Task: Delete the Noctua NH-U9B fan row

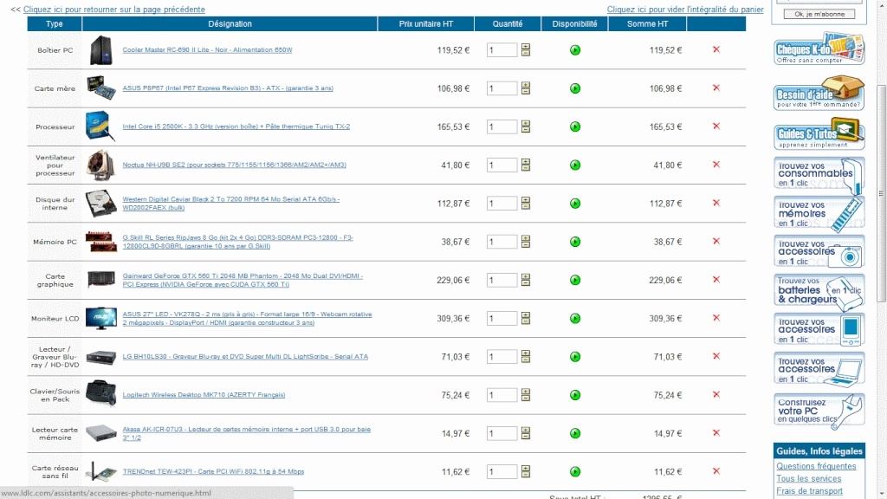Action: click(716, 165)
